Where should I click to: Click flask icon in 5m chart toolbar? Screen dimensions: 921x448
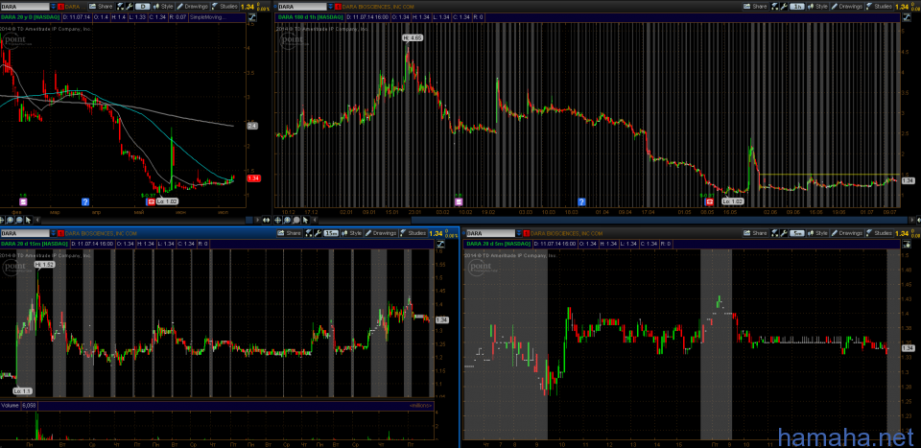point(775,233)
